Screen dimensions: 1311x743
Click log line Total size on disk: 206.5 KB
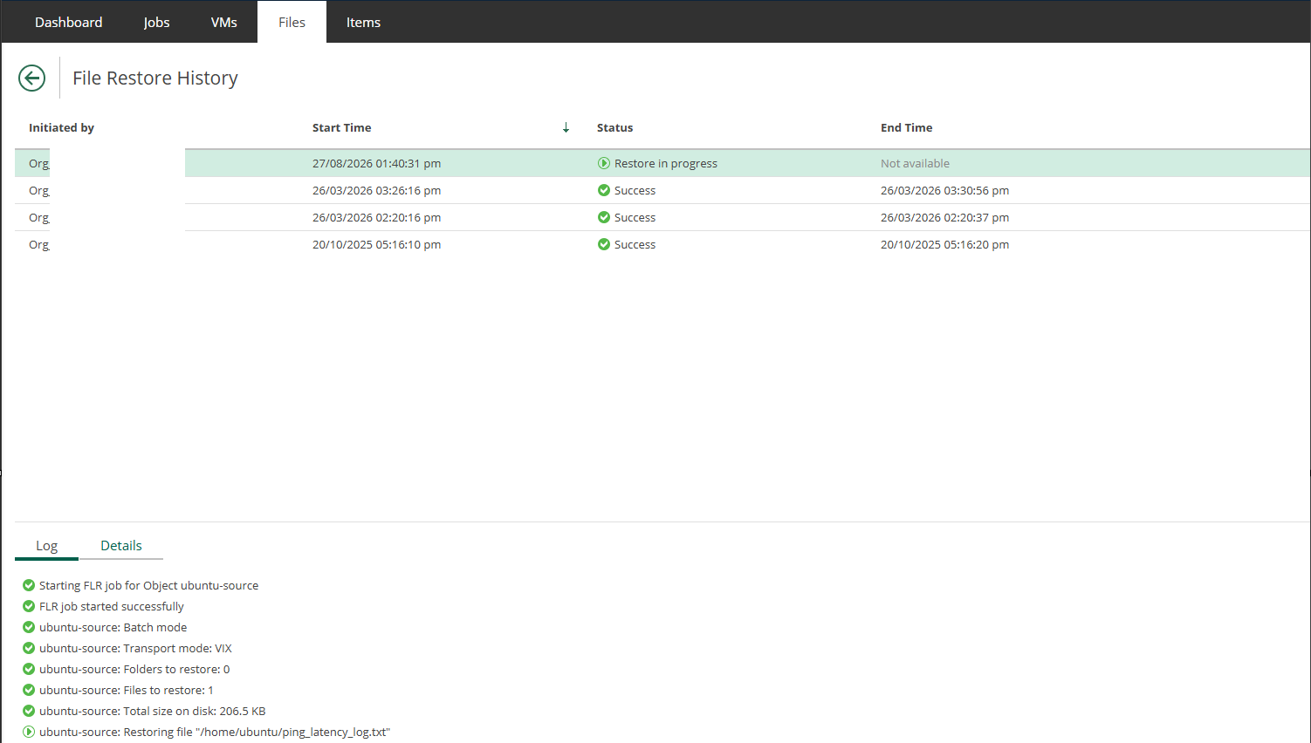153,711
